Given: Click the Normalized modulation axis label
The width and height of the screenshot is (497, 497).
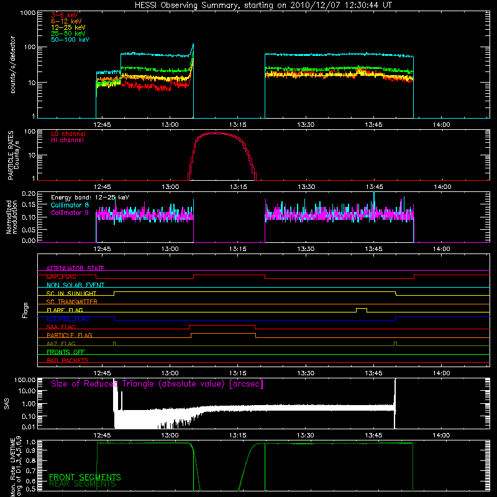Looking at the screenshot, I should tap(11, 217).
